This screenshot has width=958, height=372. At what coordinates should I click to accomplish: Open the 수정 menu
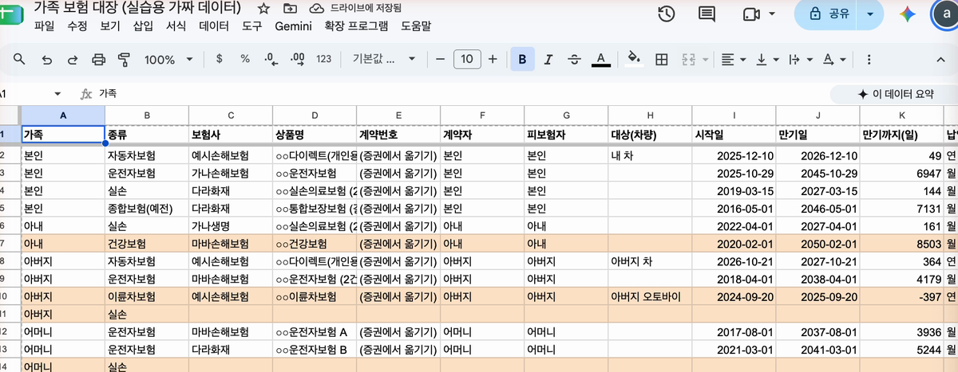pos(77,26)
